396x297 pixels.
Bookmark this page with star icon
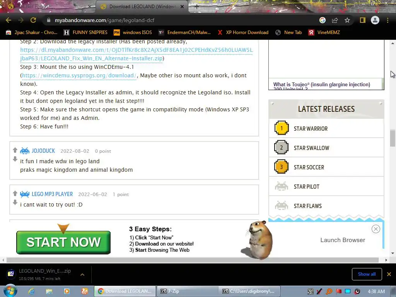click(x=347, y=20)
